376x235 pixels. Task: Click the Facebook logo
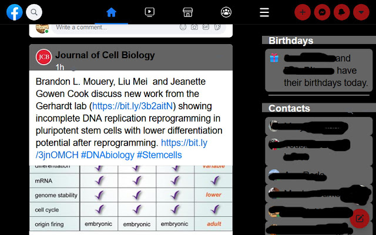[x=14, y=12]
